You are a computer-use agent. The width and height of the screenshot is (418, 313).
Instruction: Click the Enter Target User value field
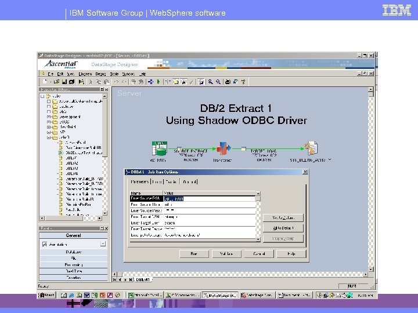coord(209,223)
